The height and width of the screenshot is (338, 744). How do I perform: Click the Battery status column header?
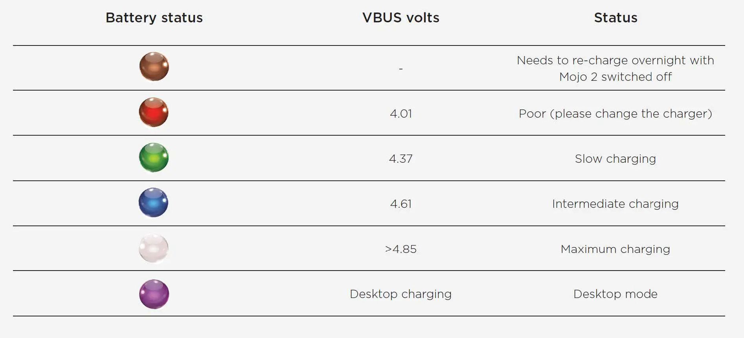pyautogui.click(x=154, y=18)
